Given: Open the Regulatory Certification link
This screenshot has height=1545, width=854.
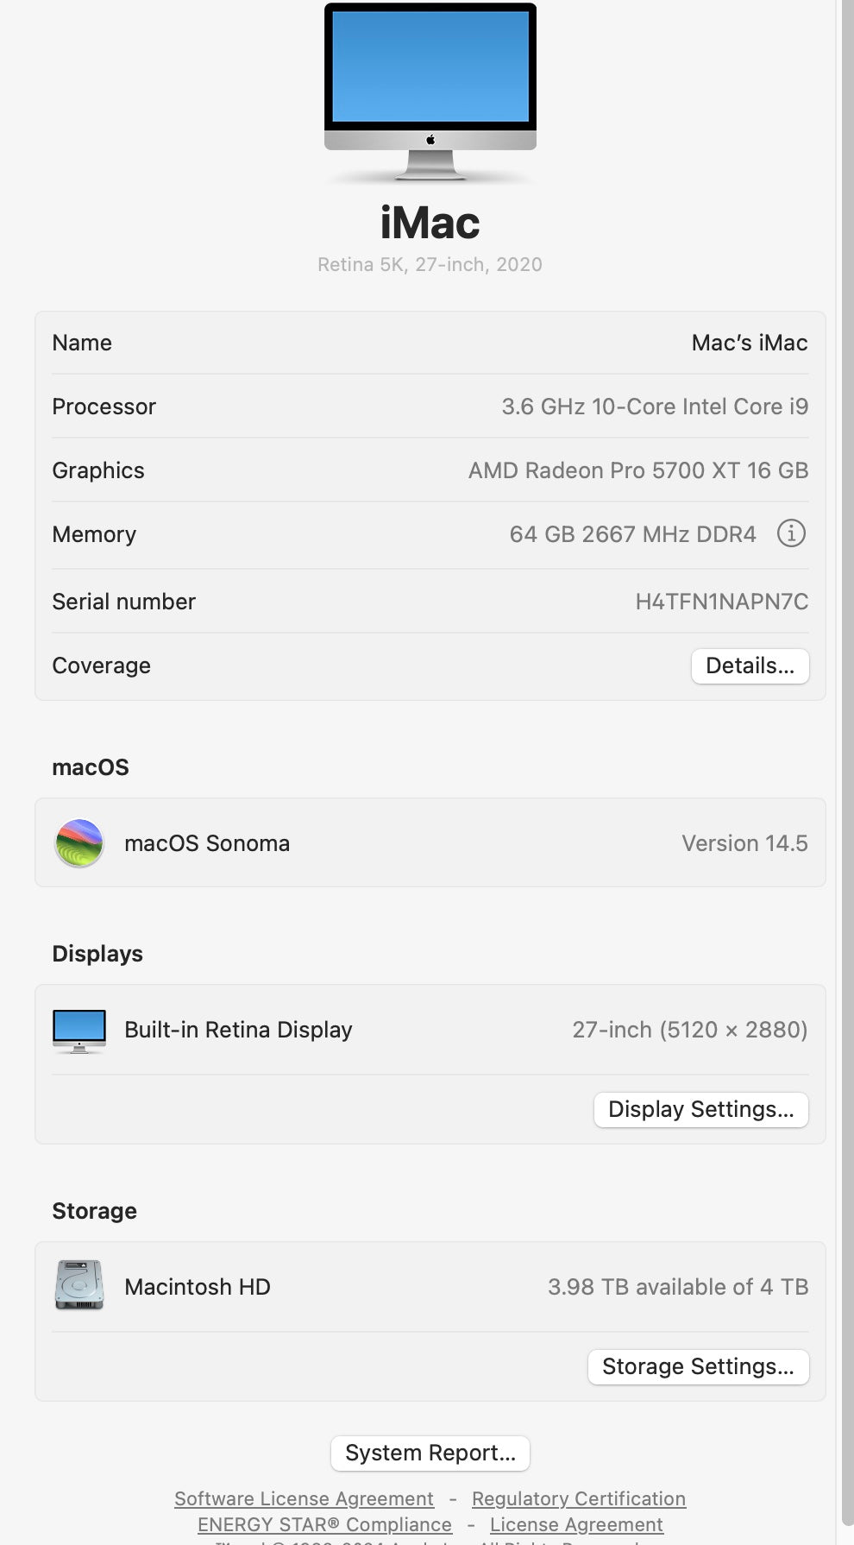Looking at the screenshot, I should click(578, 1499).
